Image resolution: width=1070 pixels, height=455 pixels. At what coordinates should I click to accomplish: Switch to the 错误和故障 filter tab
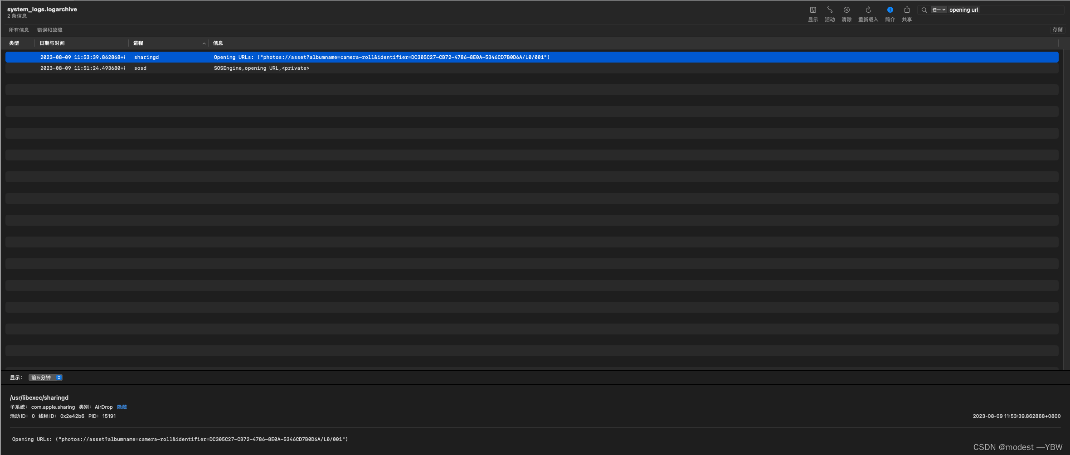tap(50, 30)
